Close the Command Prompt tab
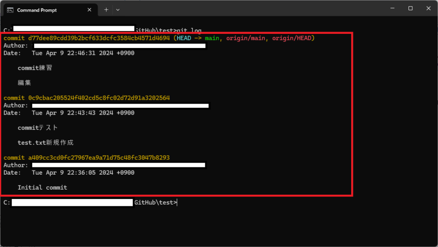The height and width of the screenshot is (247, 438). 89,10
